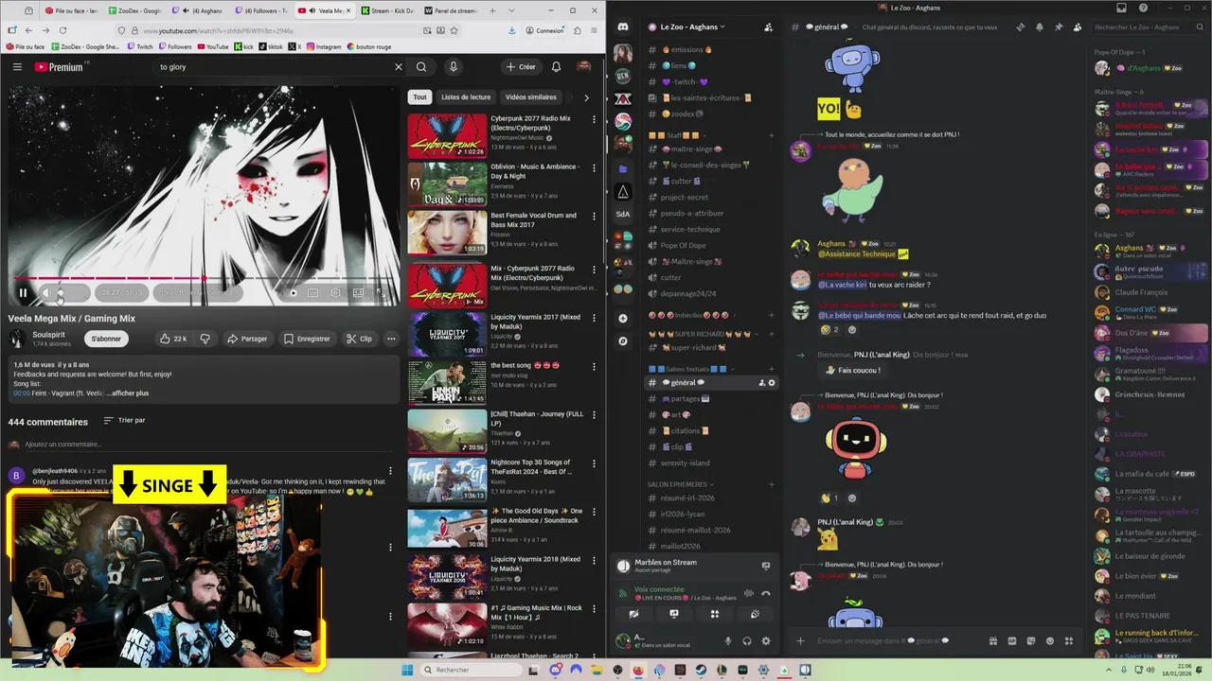Open options menu for Liquicity Yearmix 2017
1212x681 pixels.
594,316
